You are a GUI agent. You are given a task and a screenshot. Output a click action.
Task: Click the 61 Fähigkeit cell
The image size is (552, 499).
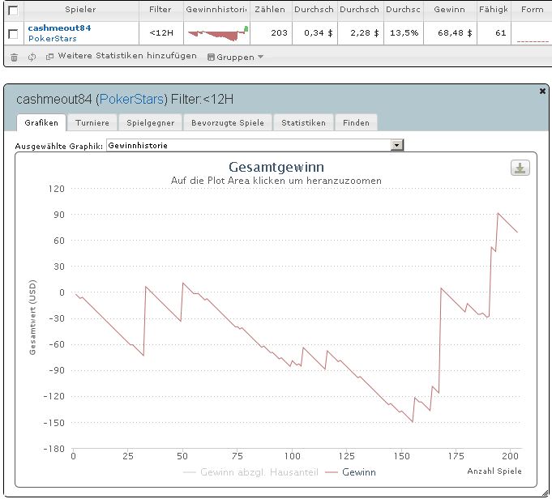[494, 33]
